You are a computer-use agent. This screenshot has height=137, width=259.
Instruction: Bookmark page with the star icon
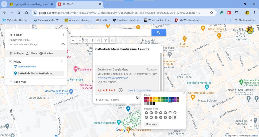(211, 13)
